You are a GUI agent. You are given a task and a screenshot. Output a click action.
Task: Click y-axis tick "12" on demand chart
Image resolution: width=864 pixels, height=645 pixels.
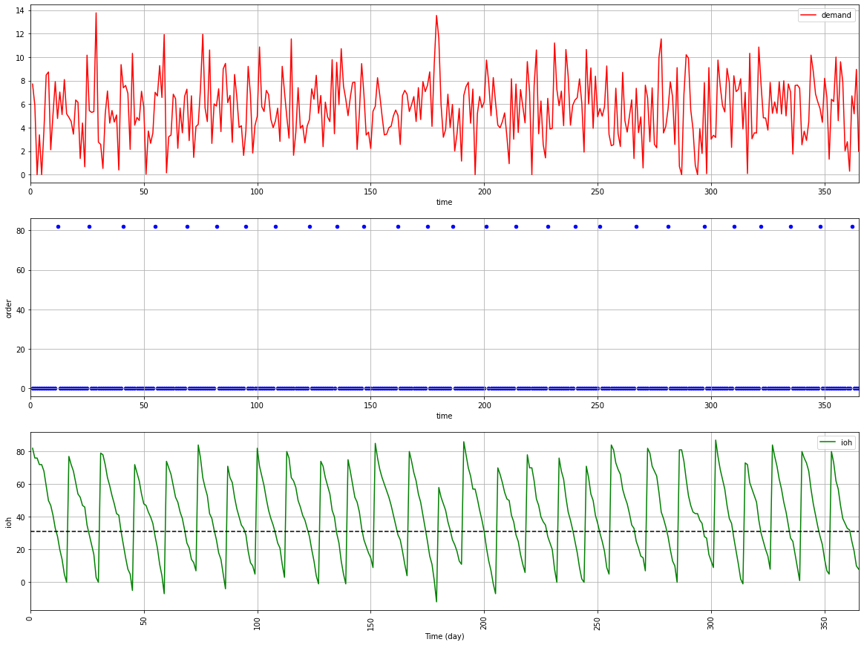(x=20, y=34)
